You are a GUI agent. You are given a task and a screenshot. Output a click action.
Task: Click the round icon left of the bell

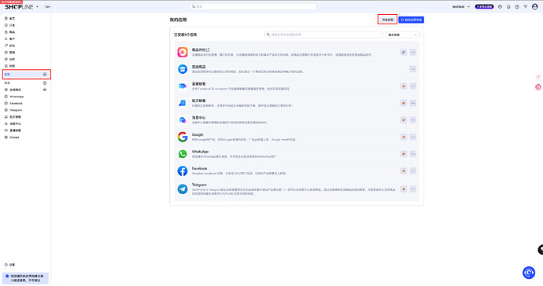500,6
